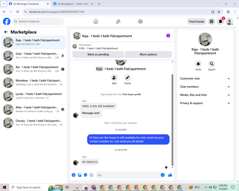Expand the Media, files and links section
The height and width of the screenshot is (191, 239).
(205, 95)
